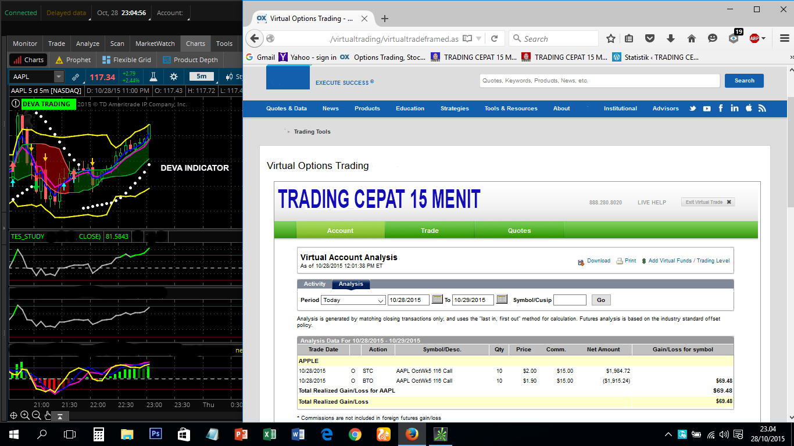Screen dimensions: 794x446
Task: Open the green Quotes tab
Action: (x=519, y=231)
